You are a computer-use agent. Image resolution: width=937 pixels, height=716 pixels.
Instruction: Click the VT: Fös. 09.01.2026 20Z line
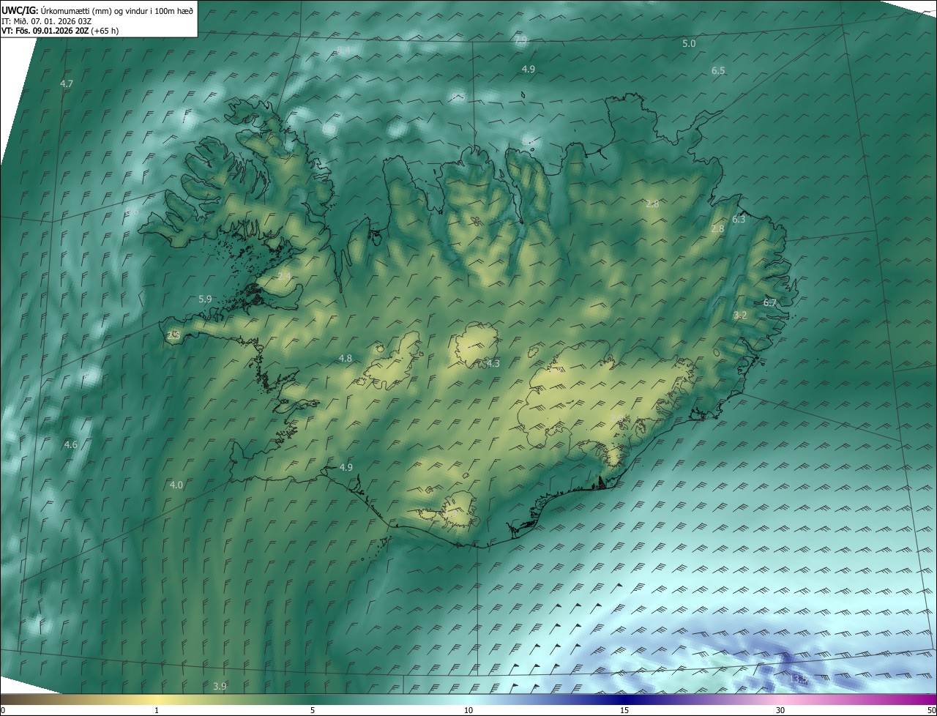coord(60,31)
